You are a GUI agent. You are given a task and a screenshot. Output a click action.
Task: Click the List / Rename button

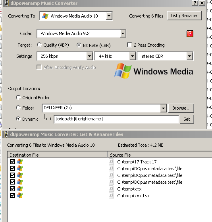184,16
